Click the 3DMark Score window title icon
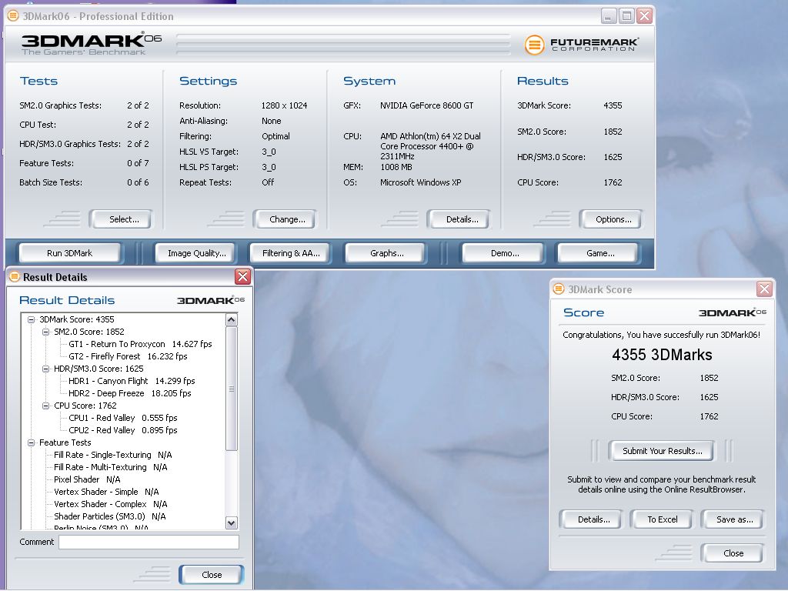 559,289
